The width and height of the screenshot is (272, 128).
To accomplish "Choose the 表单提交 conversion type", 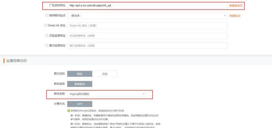I will 80,84.
